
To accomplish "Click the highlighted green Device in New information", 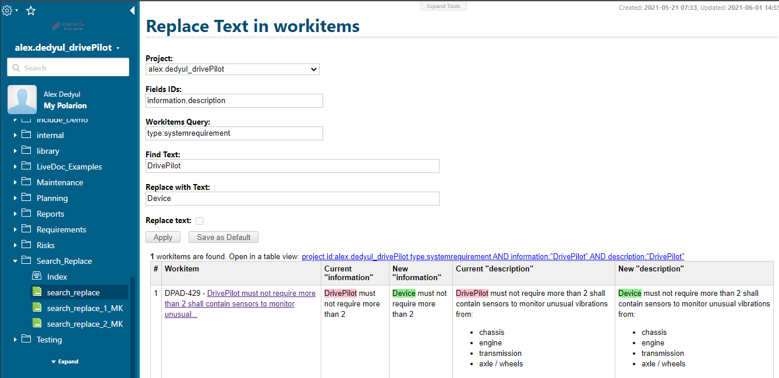I will 404,294.
